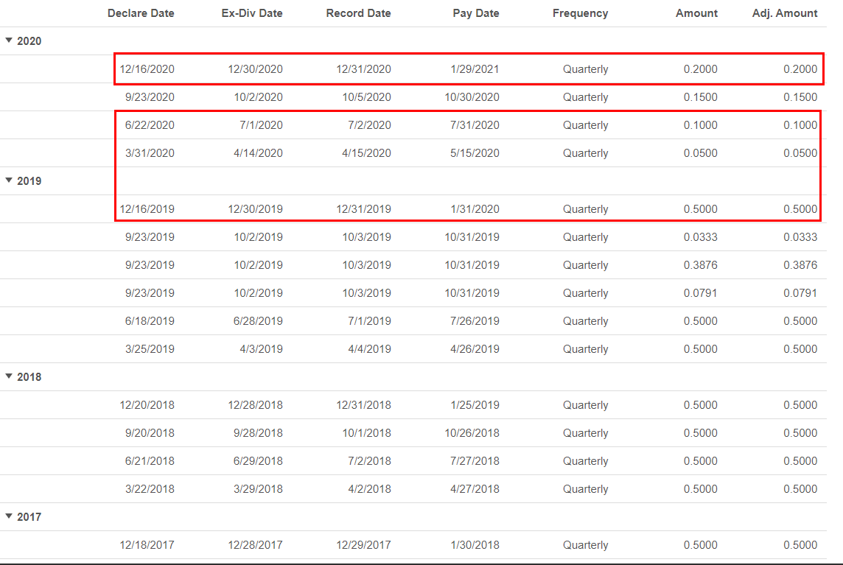Click declare date 6/22/2020
The width and height of the screenshot is (843, 565).
click(150, 124)
